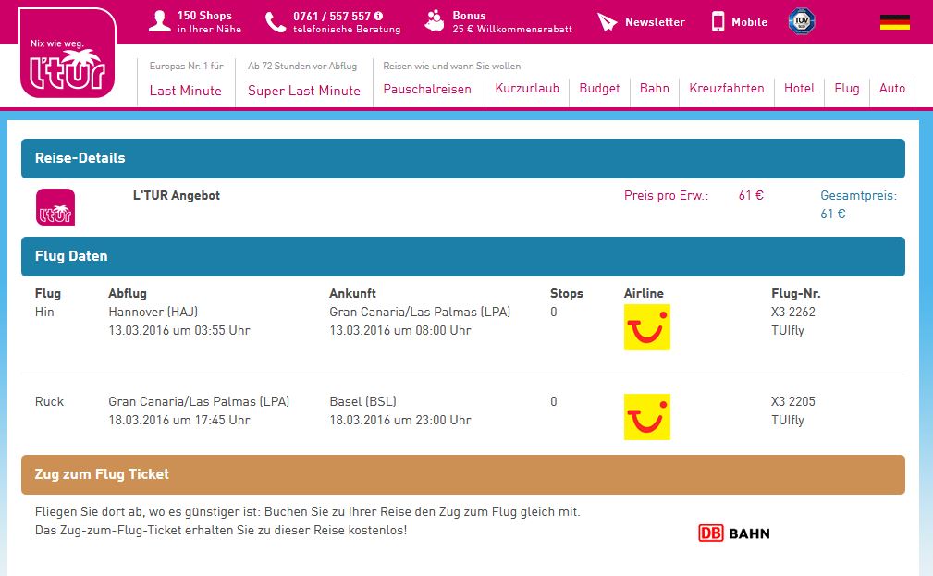Open the Last Minute menu
Image resolution: width=933 pixels, height=576 pixels.
(x=186, y=91)
